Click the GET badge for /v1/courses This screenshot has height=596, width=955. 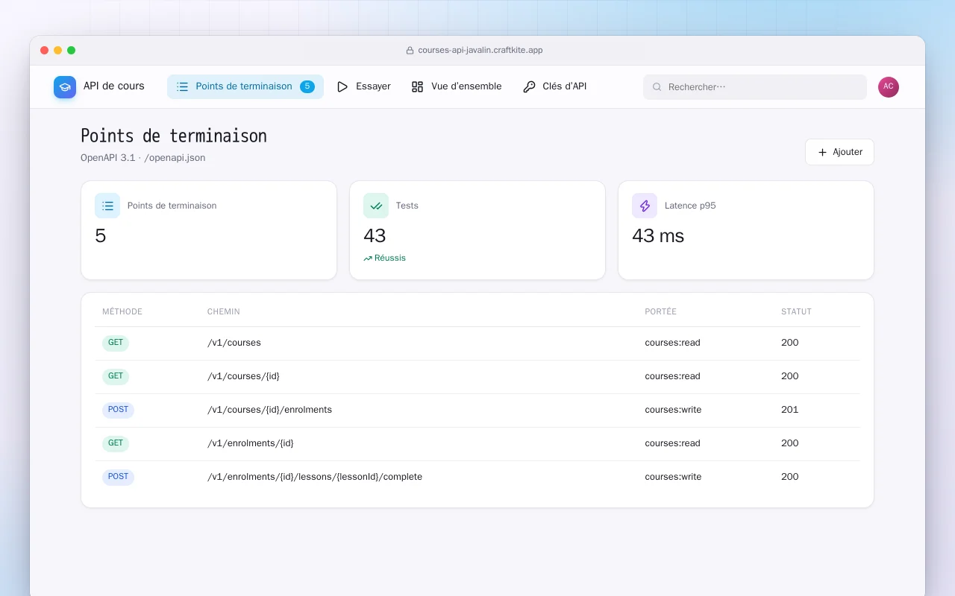pos(116,343)
